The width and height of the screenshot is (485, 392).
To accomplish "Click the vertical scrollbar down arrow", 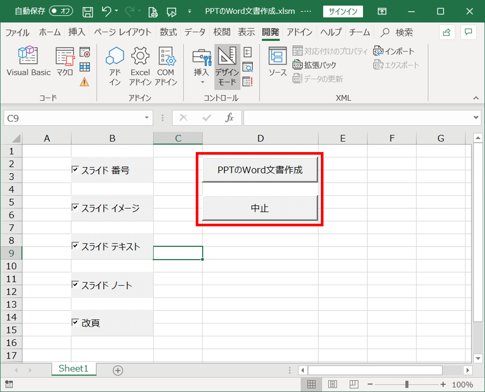I will pos(478,359).
